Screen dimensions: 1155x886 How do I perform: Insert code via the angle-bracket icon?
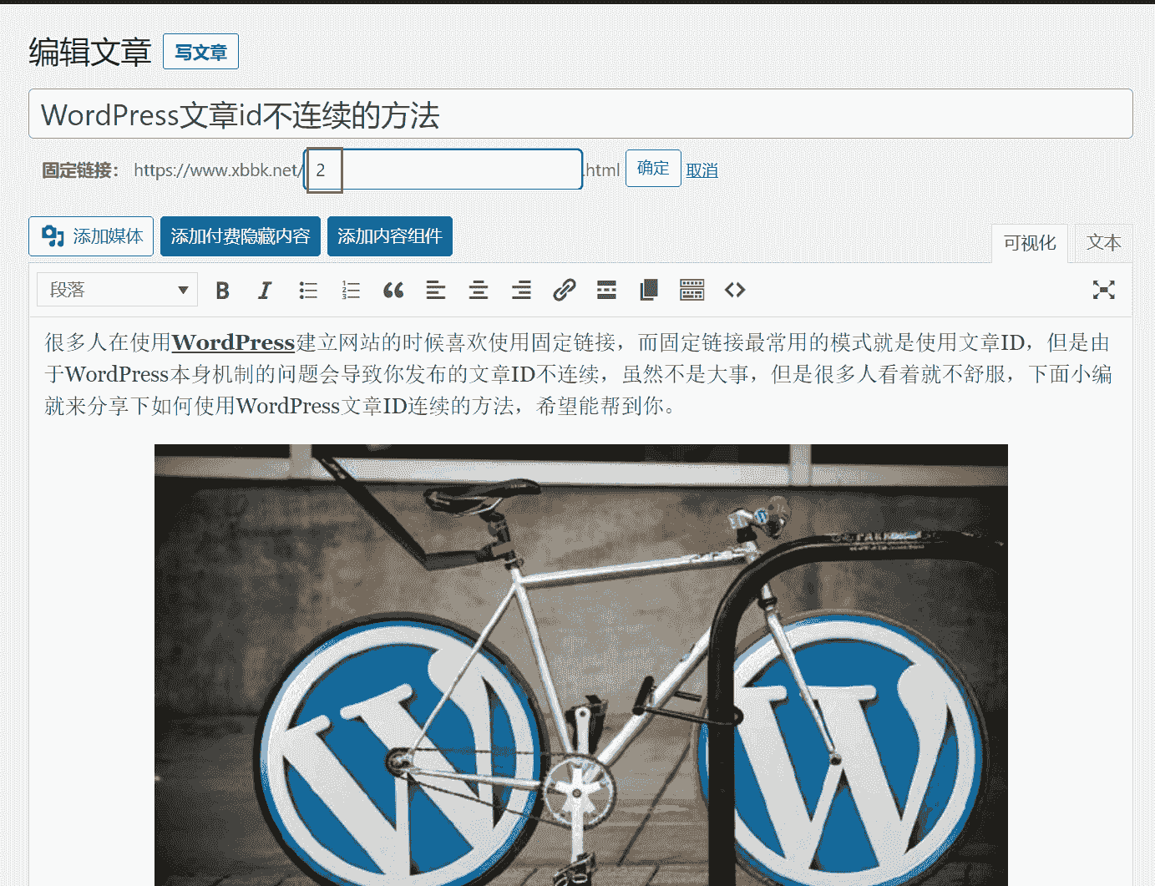tap(735, 290)
